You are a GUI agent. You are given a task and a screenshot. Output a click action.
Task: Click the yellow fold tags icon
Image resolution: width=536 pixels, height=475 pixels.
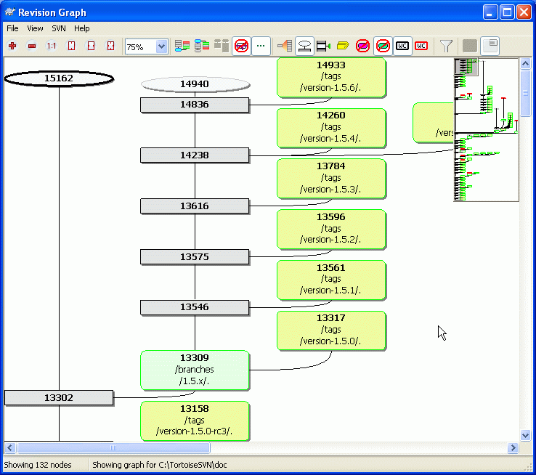pos(343,46)
